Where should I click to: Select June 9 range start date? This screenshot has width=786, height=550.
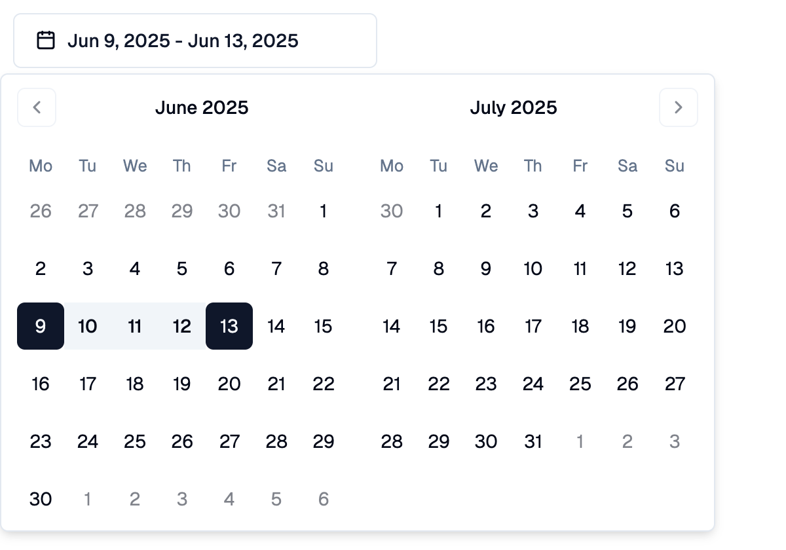coord(41,326)
